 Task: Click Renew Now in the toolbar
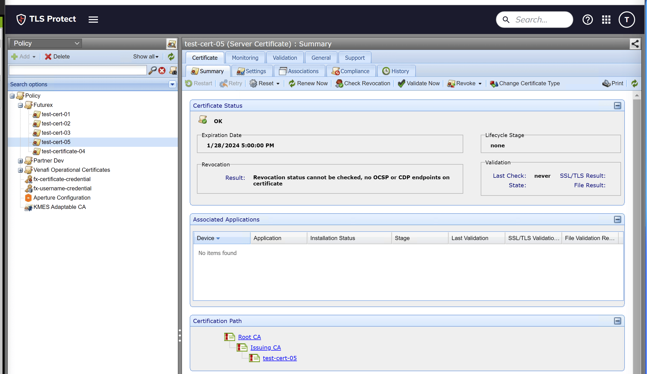tap(308, 83)
